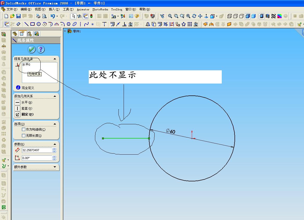Viewport: 304px width, 220px height.
Task: Collapse the 选项 options section
Action: click(x=55, y=124)
